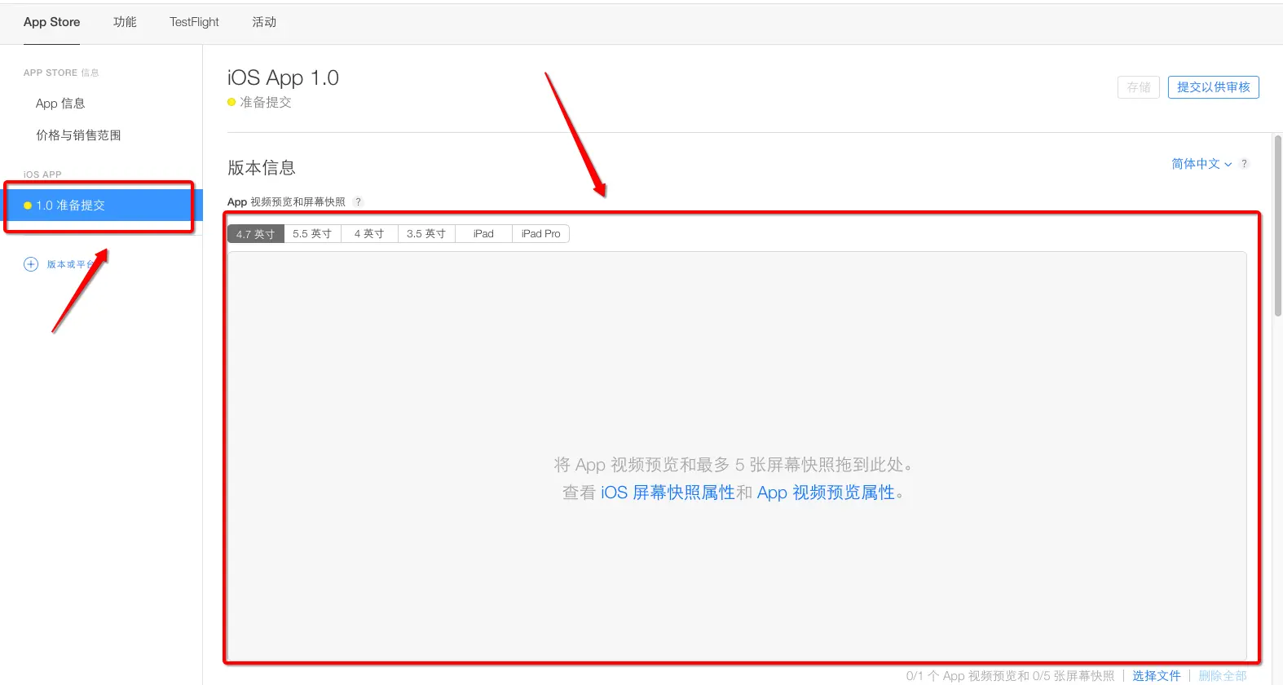
Task: Open 价格与销售范围 in the sidebar
Action: click(x=78, y=135)
